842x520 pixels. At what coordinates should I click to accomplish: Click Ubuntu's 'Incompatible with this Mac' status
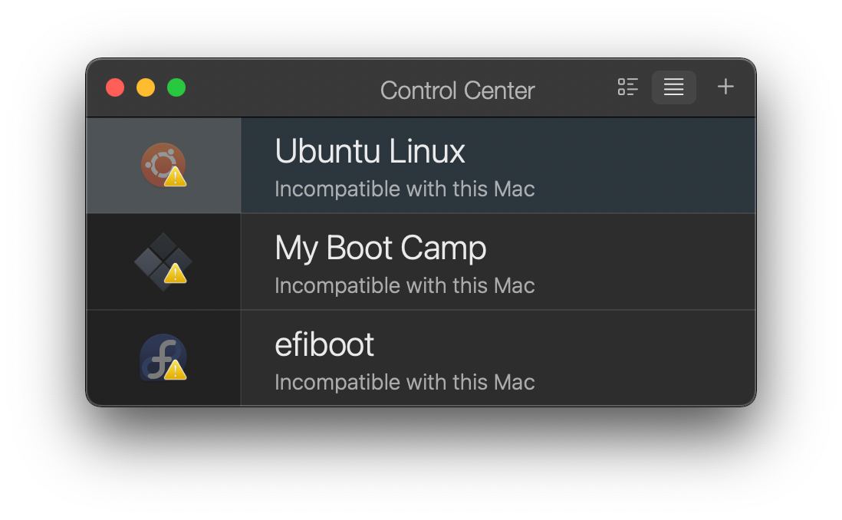pyautogui.click(x=404, y=189)
